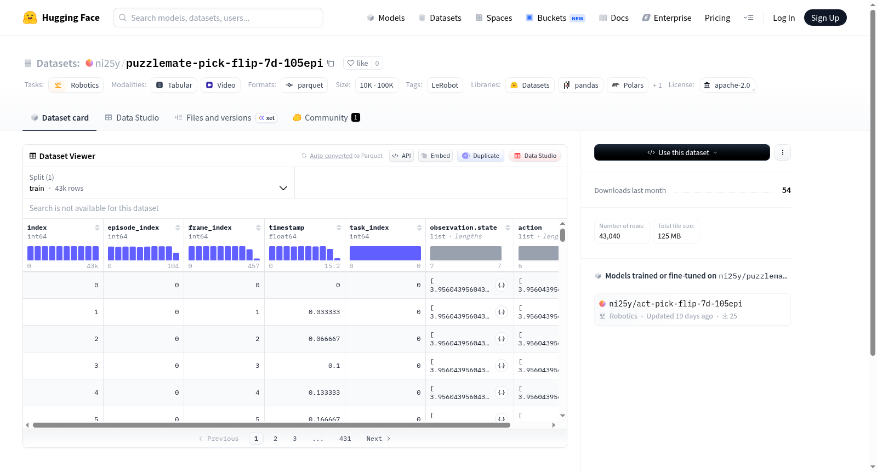Sort by the timestamp column
Image resolution: width=877 pixels, height=472 pixels.
click(x=339, y=228)
